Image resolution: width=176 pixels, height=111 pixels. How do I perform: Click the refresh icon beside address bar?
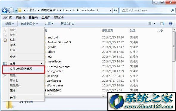116,10
